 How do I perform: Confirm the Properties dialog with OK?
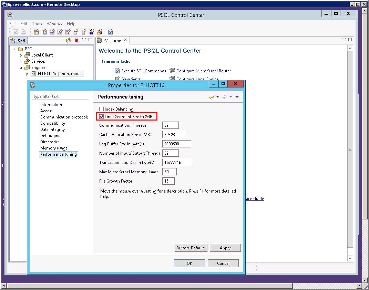pyautogui.click(x=189, y=263)
